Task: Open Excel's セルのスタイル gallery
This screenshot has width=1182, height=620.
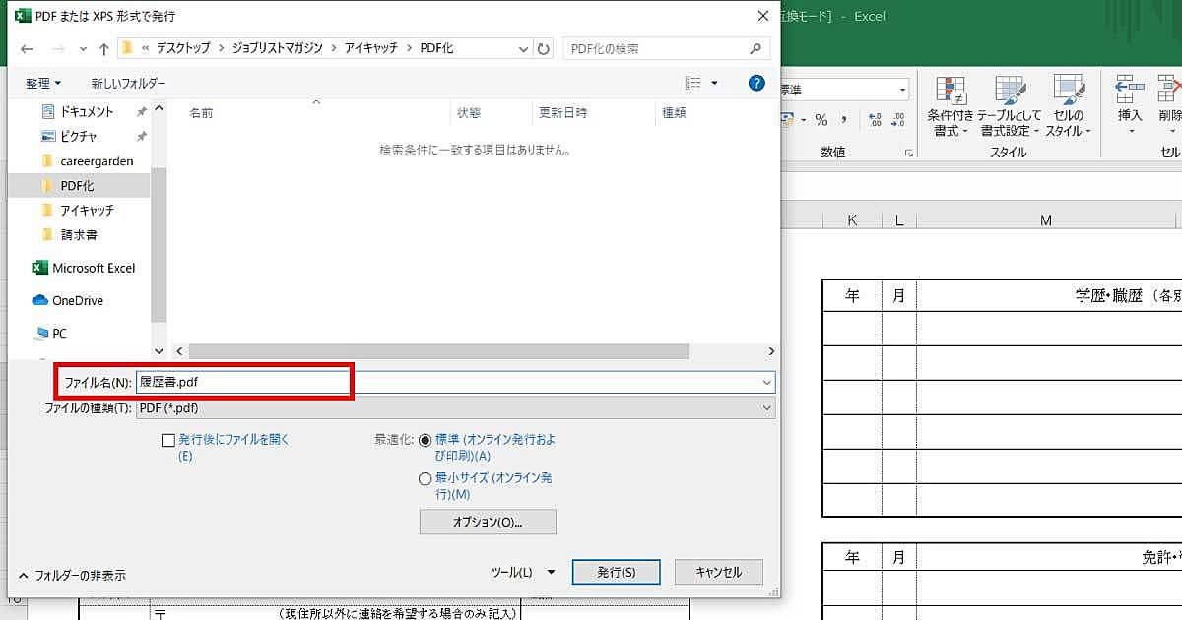Action: 1068,106
